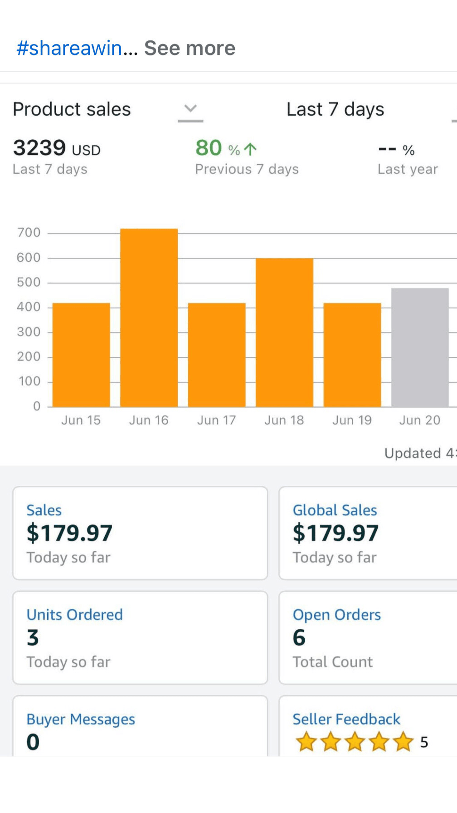Click the green up-arrow trend icon
The width and height of the screenshot is (457, 813).
tap(250, 149)
